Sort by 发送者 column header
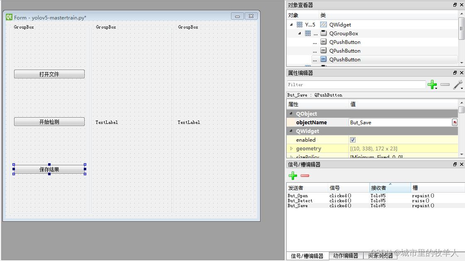 [x=307, y=188]
